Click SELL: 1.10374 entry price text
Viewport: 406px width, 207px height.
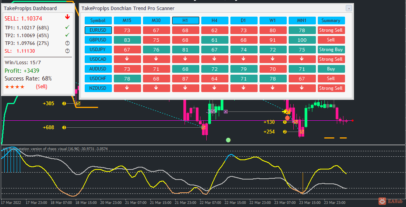[x=23, y=18]
